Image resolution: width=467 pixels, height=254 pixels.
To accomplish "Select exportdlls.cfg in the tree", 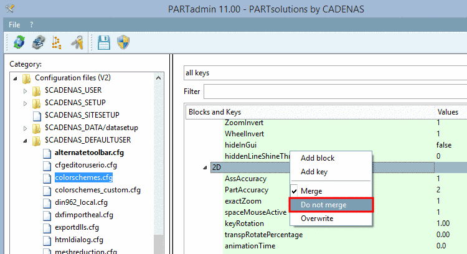I will [x=77, y=228].
